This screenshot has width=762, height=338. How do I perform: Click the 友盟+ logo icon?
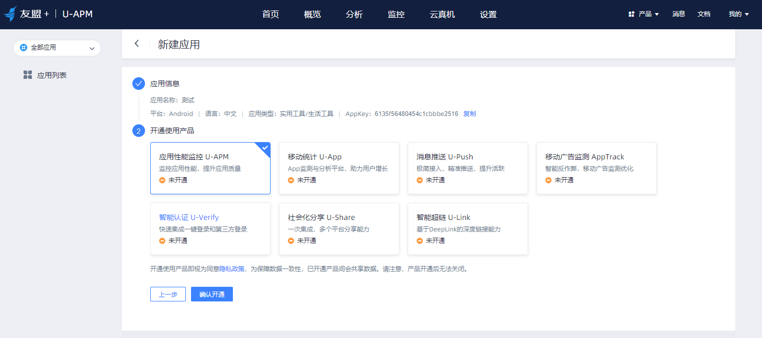click(x=10, y=14)
